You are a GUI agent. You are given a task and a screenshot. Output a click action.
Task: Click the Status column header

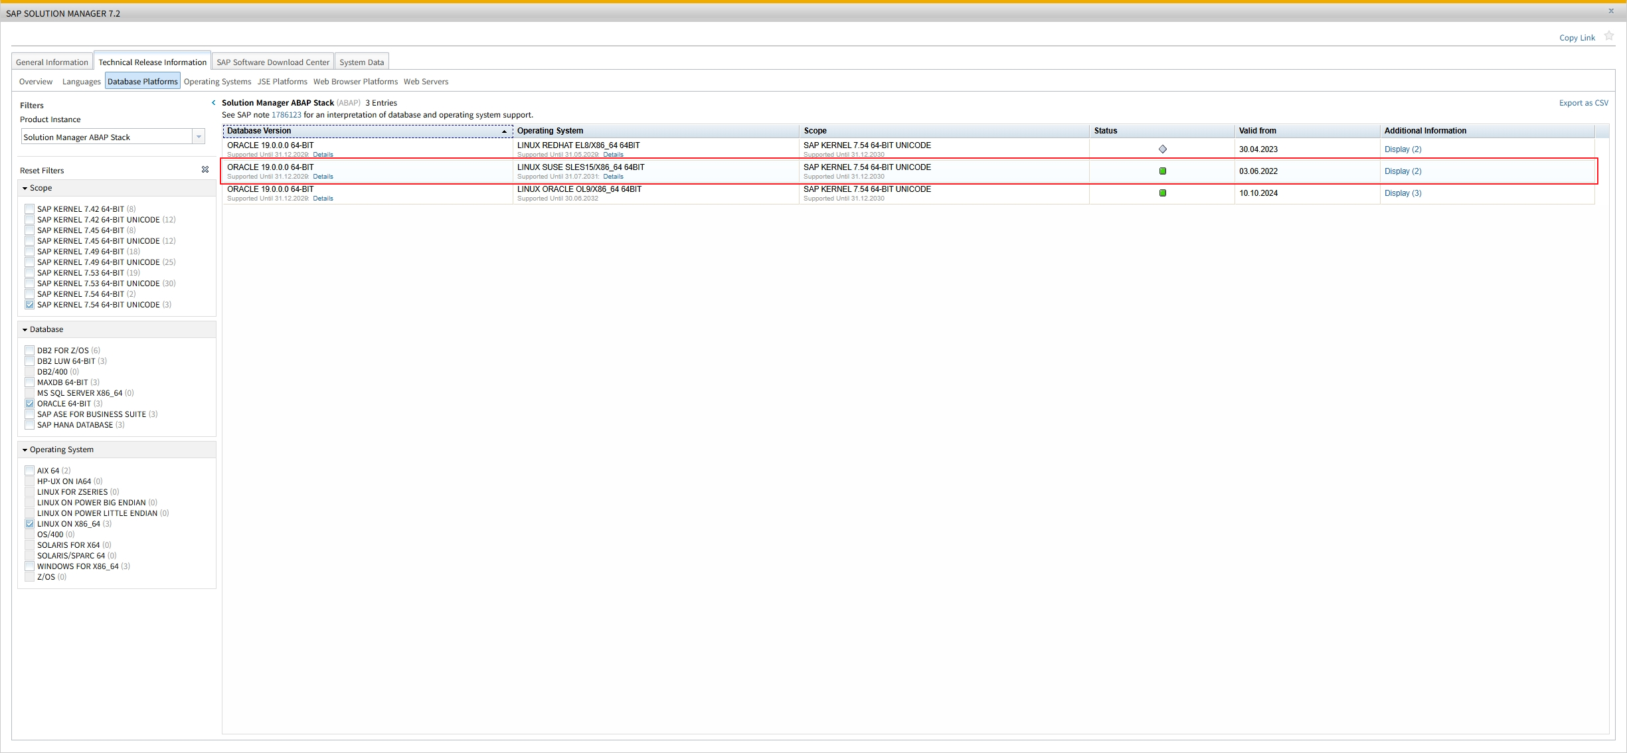pos(1162,131)
